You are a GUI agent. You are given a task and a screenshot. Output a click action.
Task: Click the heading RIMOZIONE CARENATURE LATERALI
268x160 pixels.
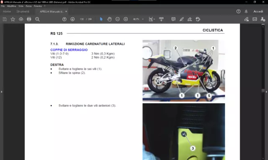95,44
